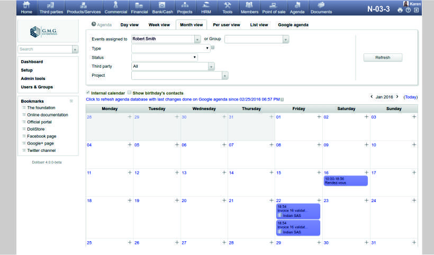Open the Third party dropdown
Screen dimensions: 434x255
pos(211,67)
